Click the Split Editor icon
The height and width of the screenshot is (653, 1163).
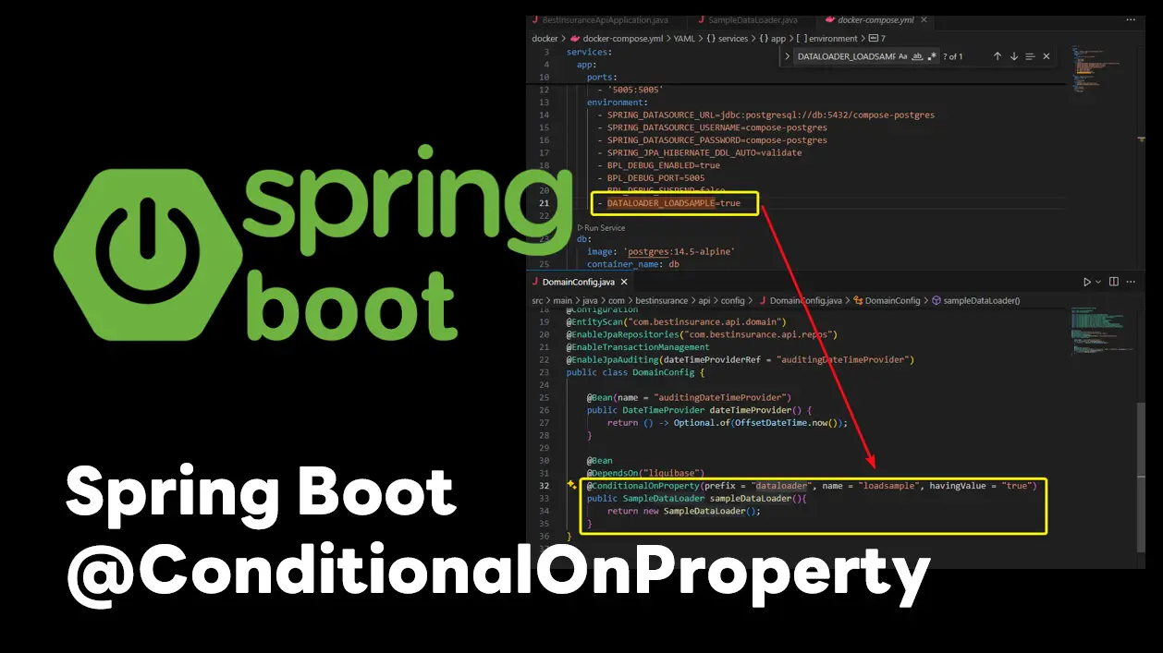coord(1114,282)
